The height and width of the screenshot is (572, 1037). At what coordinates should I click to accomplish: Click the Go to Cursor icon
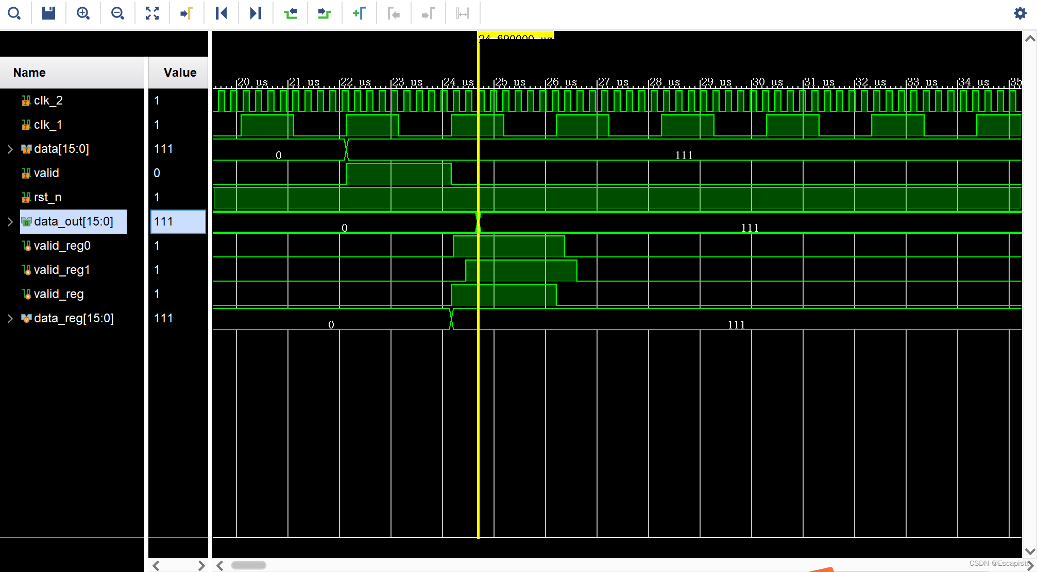click(x=186, y=13)
